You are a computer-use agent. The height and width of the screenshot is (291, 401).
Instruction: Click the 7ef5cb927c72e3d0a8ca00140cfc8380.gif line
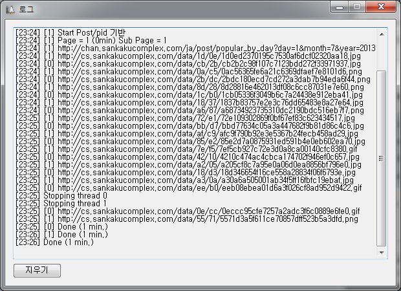[x=186, y=149]
